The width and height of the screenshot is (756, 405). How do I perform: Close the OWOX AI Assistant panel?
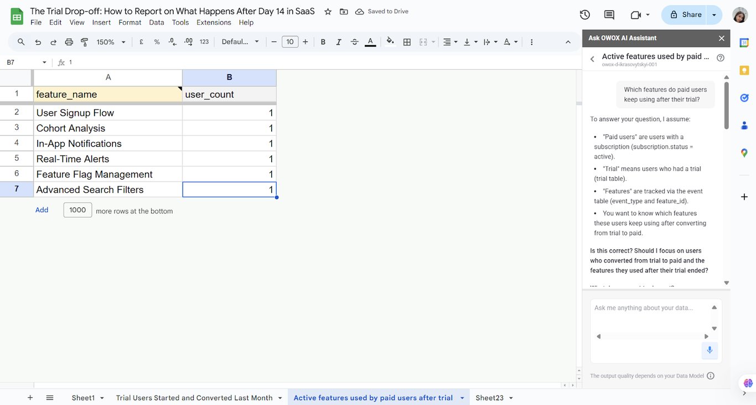[x=721, y=38]
